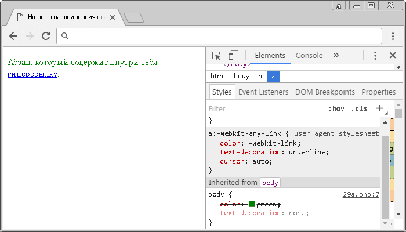This screenshot has width=406, height=232.
Task: Open the DevTools customize three-dot menu
Action: pos(375,56)
